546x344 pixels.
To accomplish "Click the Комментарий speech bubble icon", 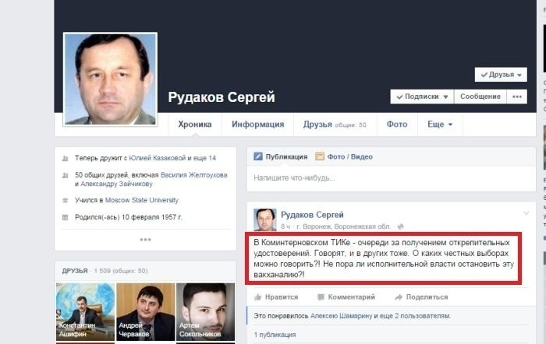I will [321, 297].
